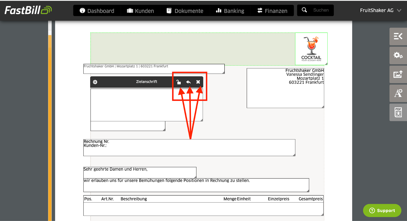This screenshot has height=221, width=407.
Task: Open template settings gears icon
Action: (398, 55)
